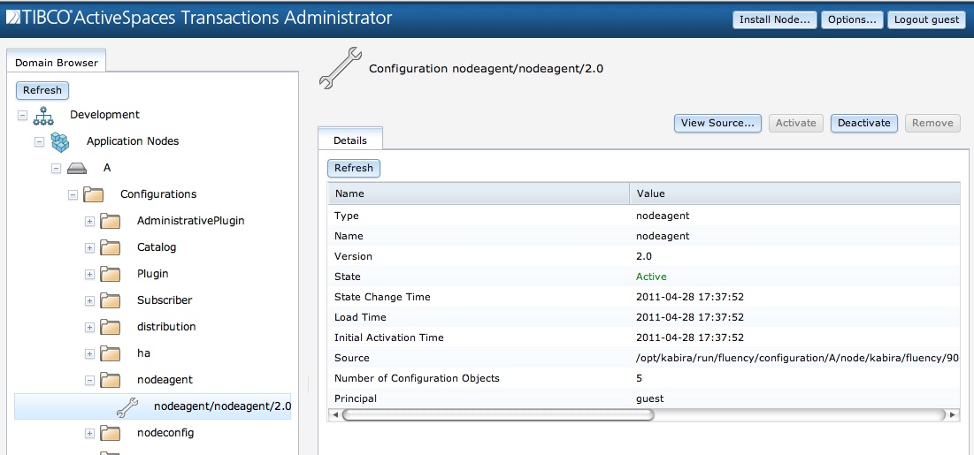The width and height of the screenshot is (974, 455).
Task: Select the distribution tree label
Action: [165, 327]
